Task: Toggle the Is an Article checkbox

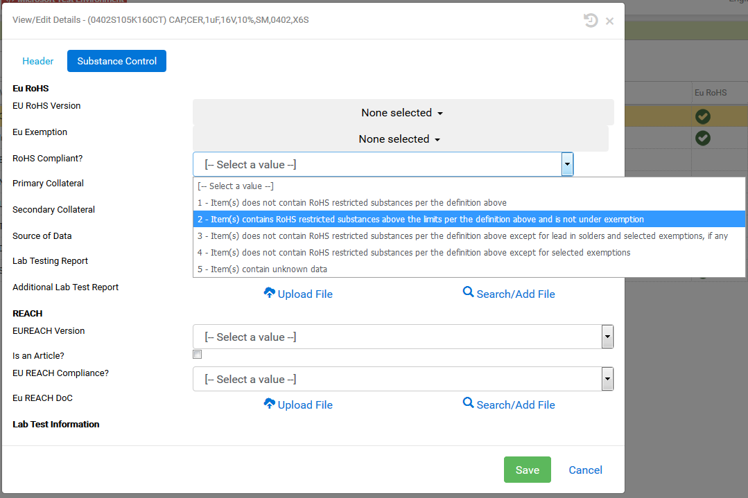Action: (x=198, y=355)
